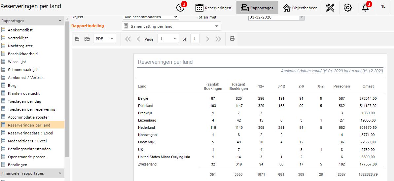394x181 pixels.
Task: Click the 31-12-2020 date field
Action: 274,18
